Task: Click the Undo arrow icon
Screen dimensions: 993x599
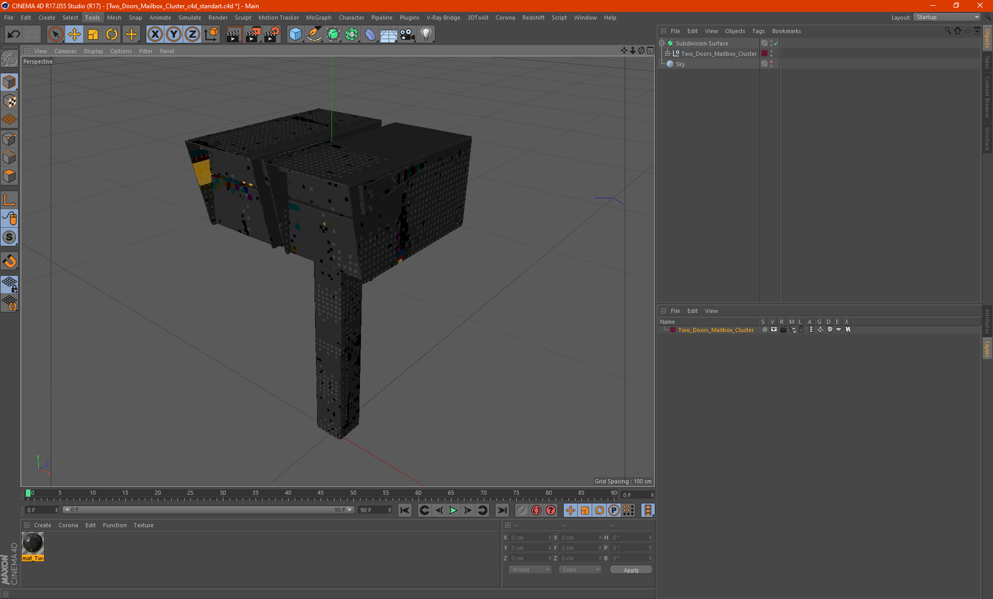Action: 13,35
